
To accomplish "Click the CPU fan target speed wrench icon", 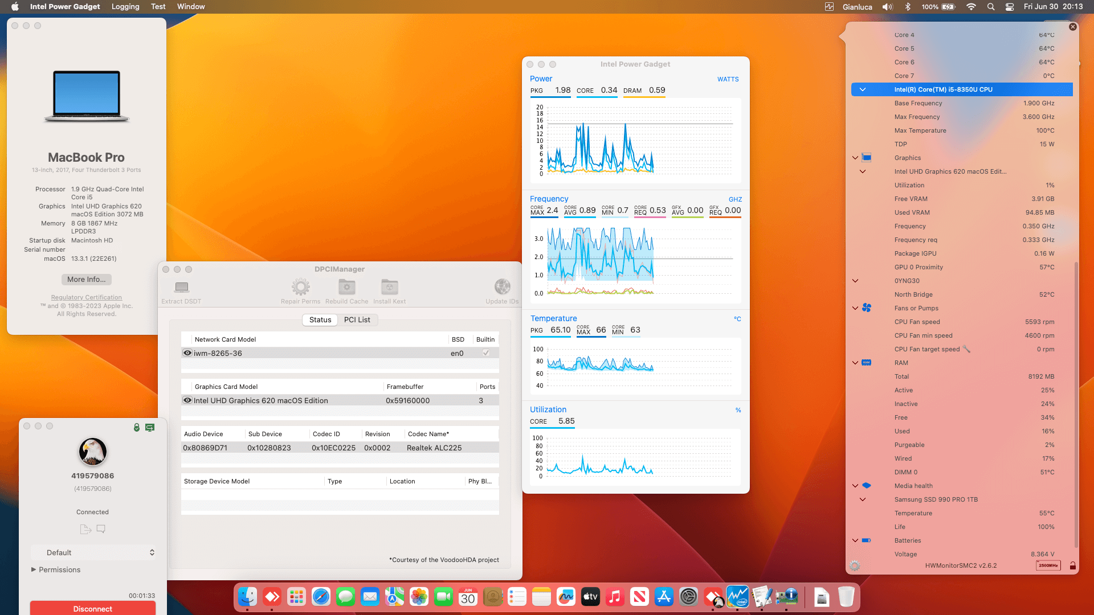I will (967, 349).
